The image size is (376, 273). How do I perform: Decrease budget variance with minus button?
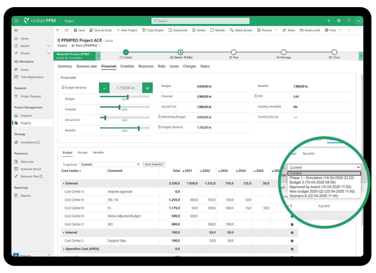tap(104, 88)
